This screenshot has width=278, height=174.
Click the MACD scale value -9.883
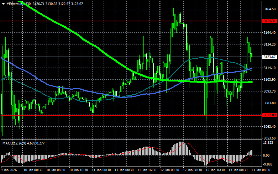coord(268,164)
